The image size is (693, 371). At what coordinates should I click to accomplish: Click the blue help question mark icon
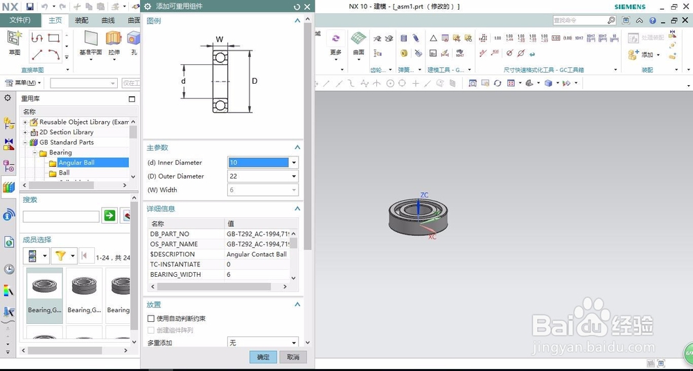[652, 20]
